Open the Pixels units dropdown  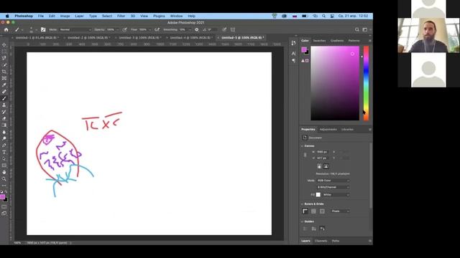[340, 211]
